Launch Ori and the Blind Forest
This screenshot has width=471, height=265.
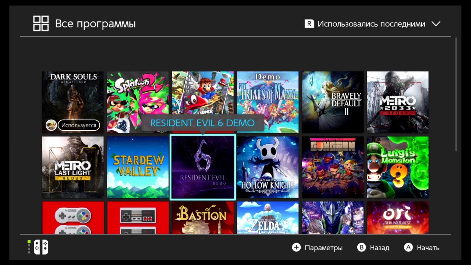click(x=398, y=218)
